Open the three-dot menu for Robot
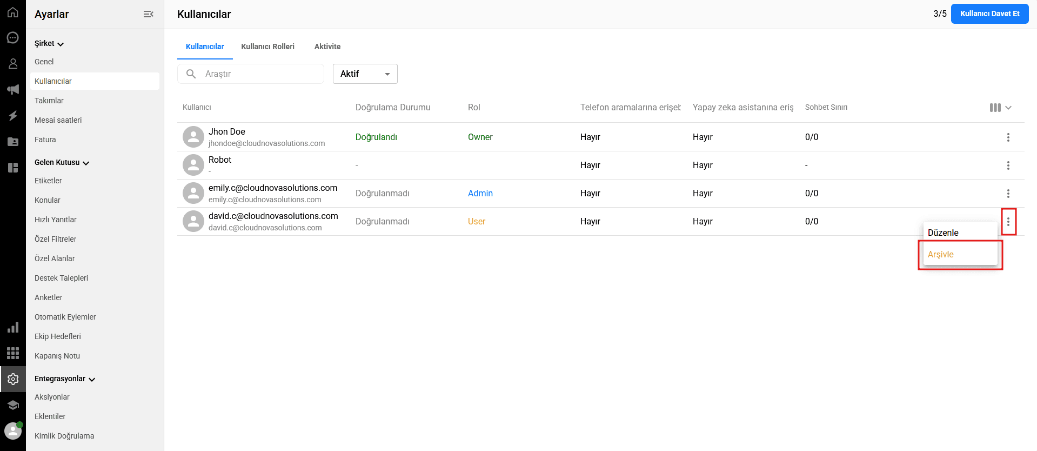1037x451 pixels. coord(1008,165)
